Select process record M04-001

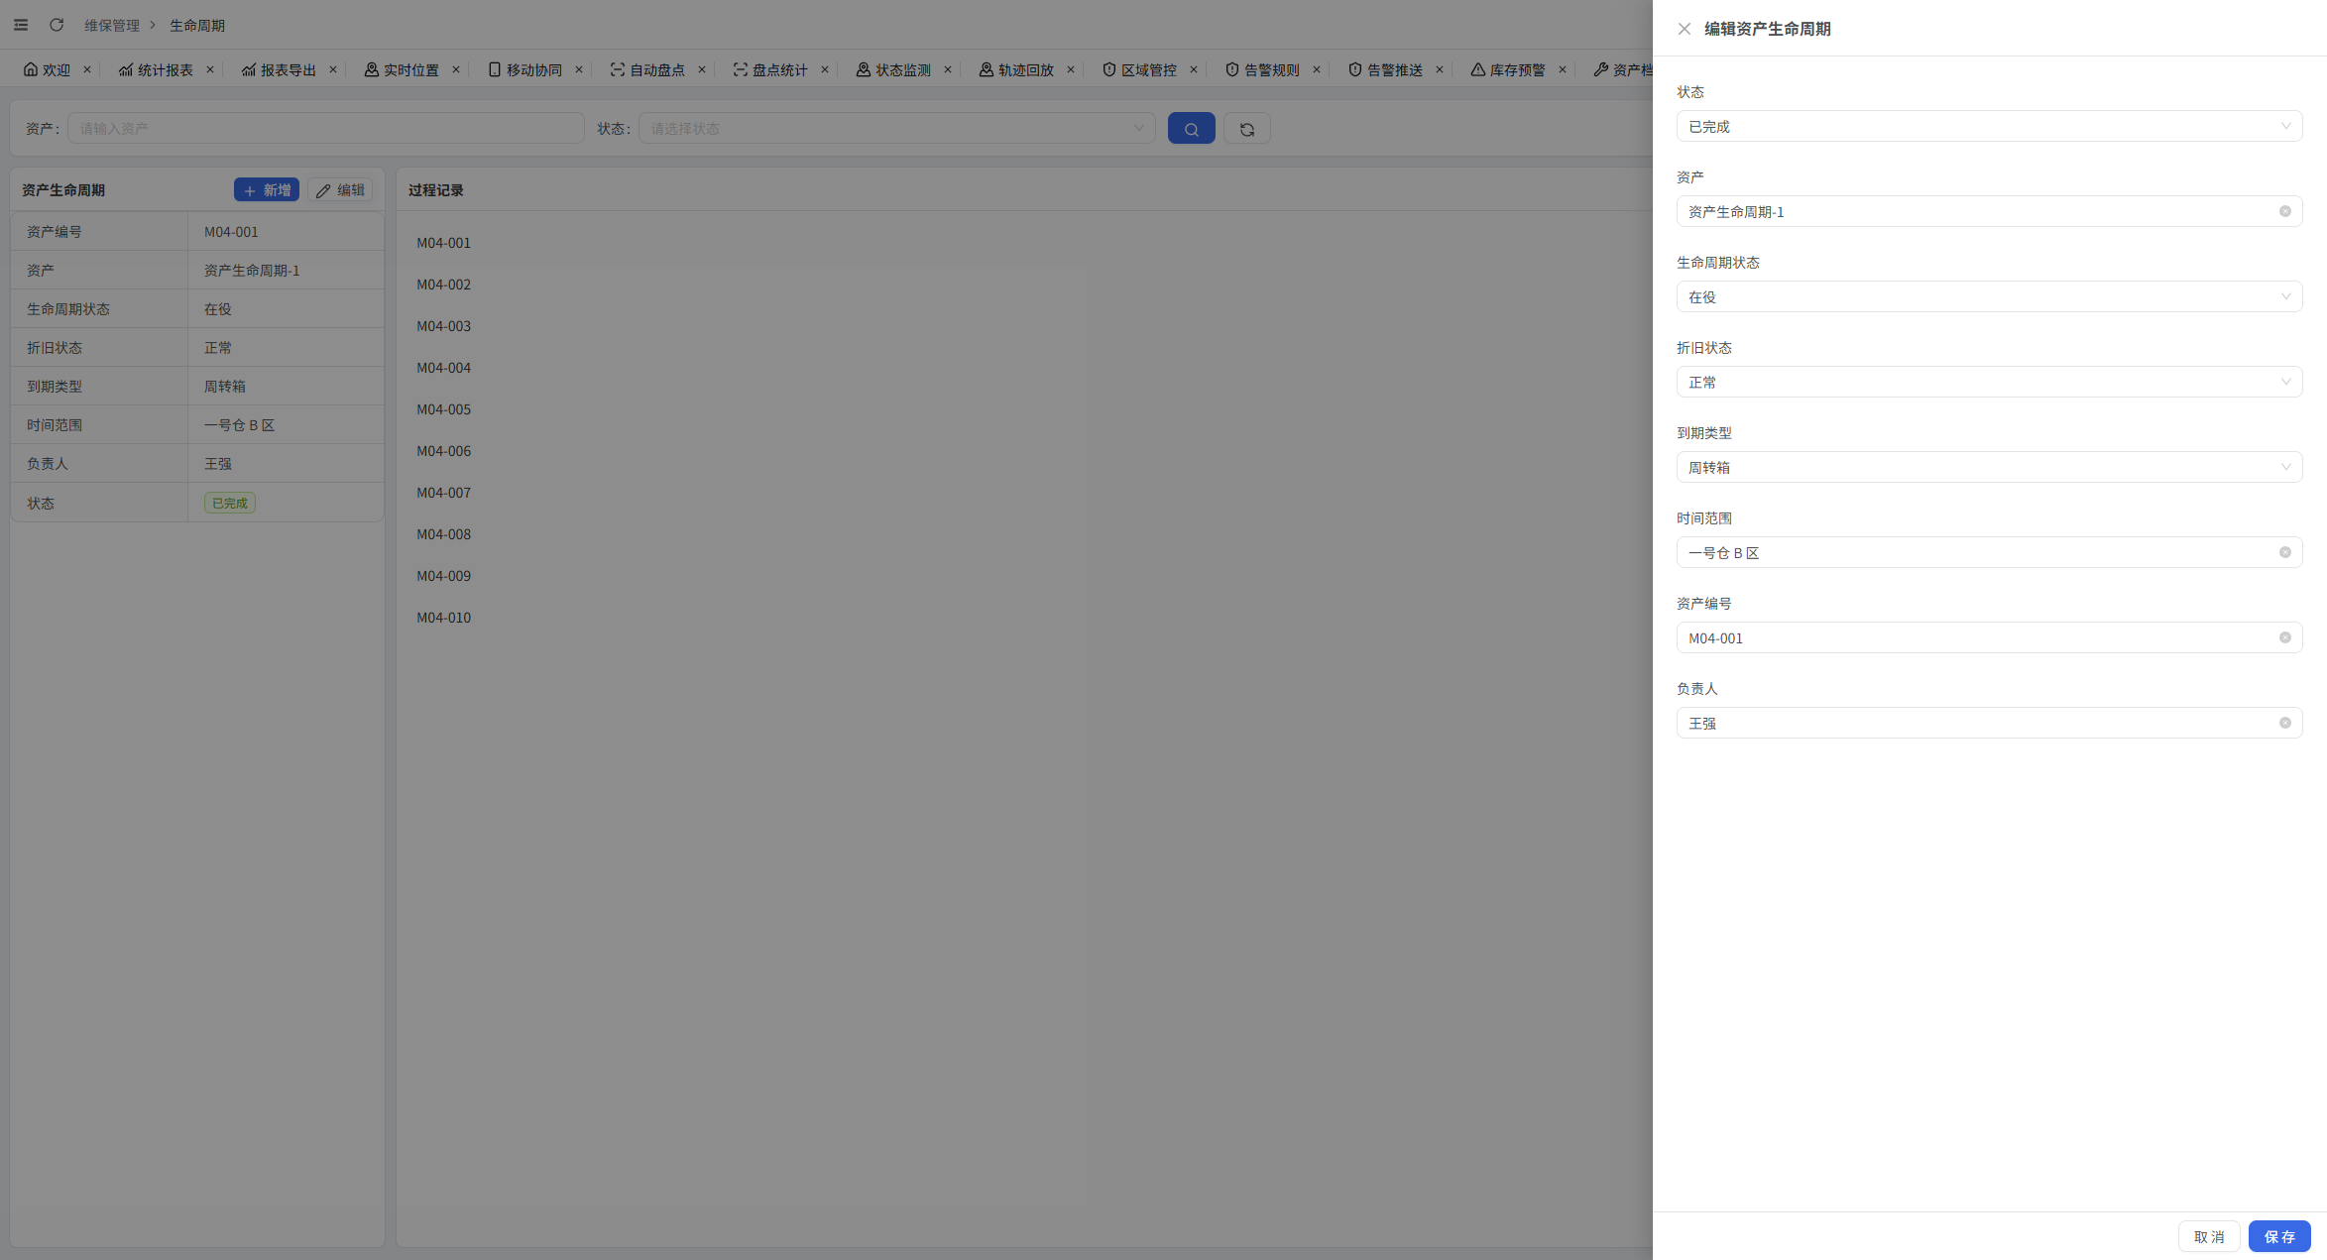pyautogui.click(x=443, y=243)
